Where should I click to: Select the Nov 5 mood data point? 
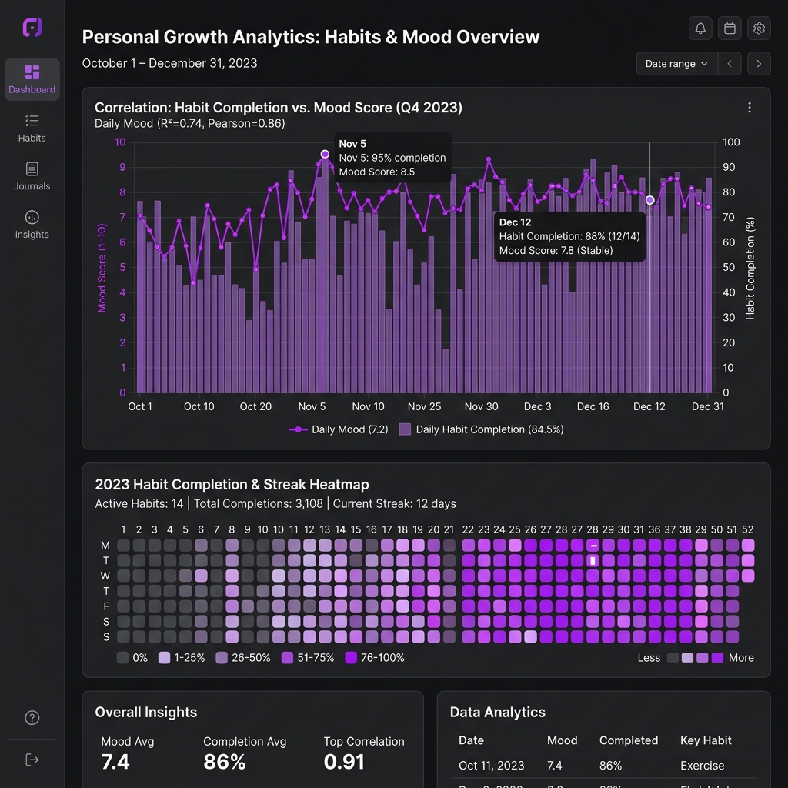[325, 154]
